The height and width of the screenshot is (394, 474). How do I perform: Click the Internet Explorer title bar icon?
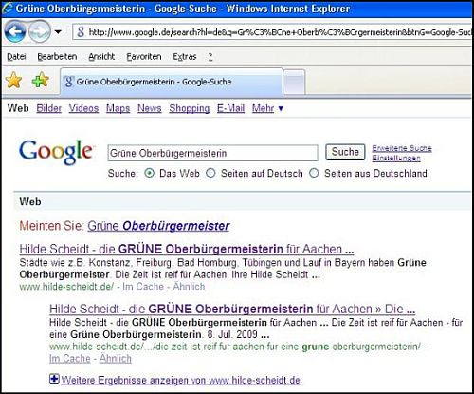(8, 9)
